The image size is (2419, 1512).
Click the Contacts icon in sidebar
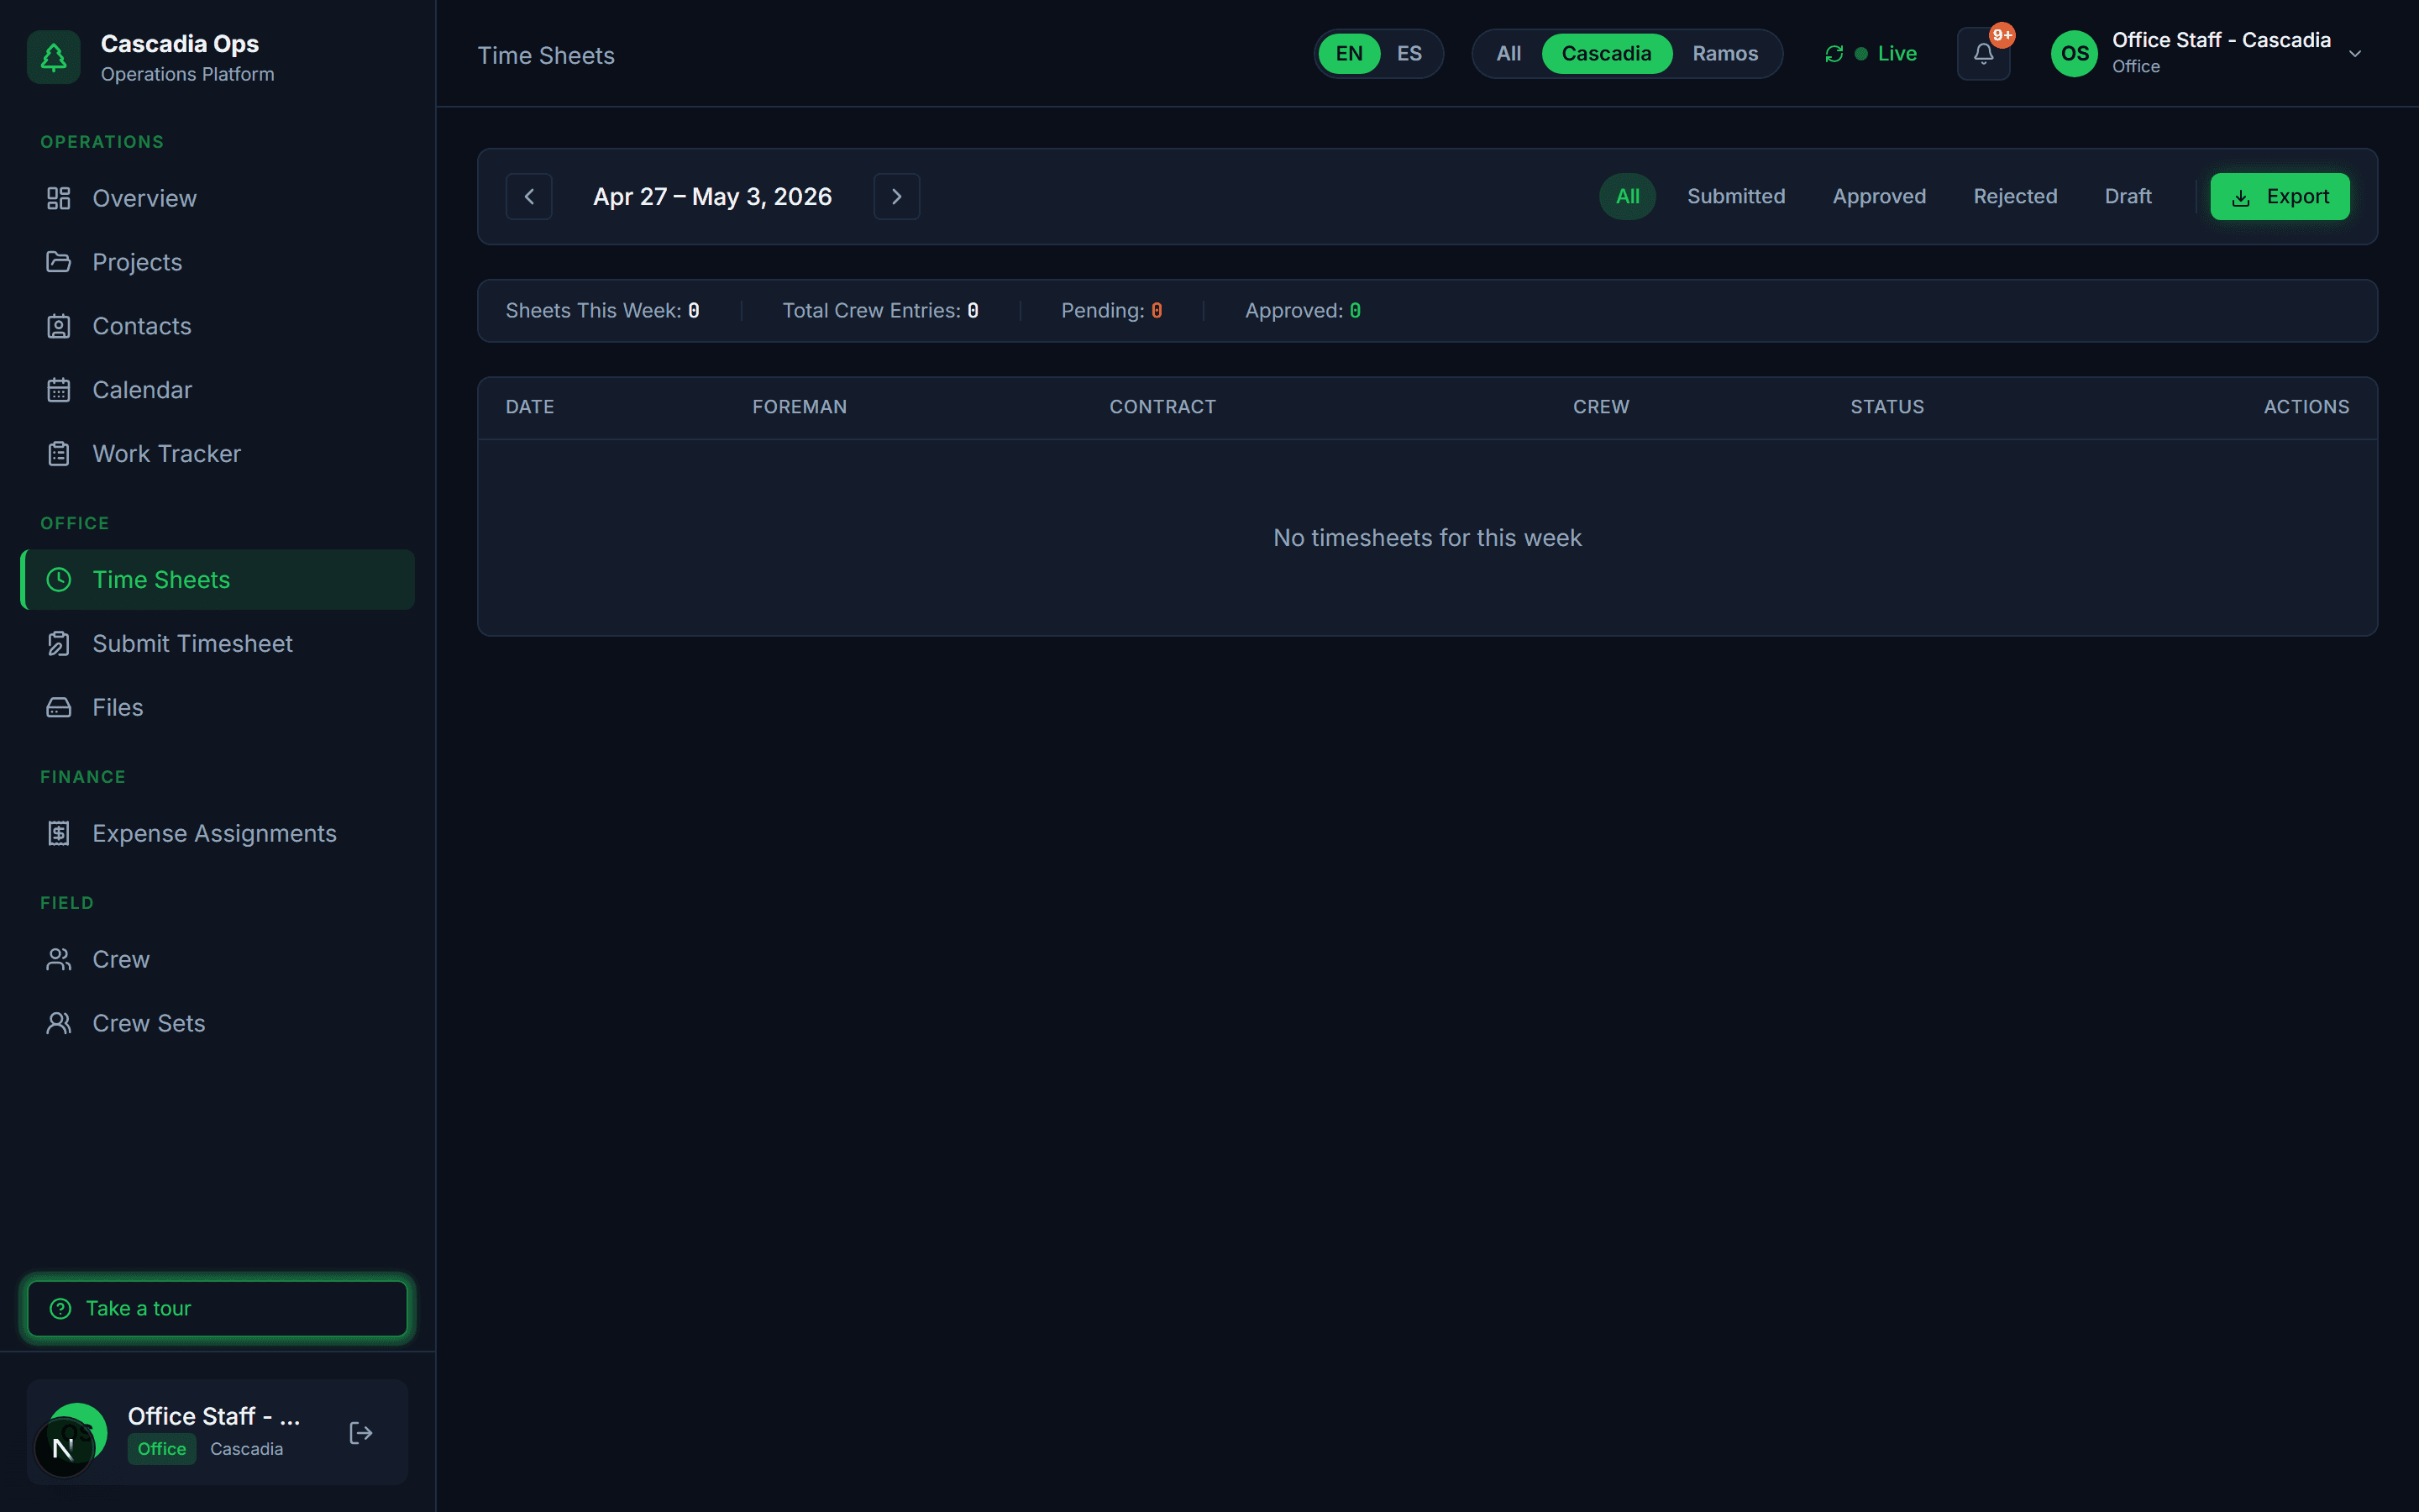pos(59,326)
